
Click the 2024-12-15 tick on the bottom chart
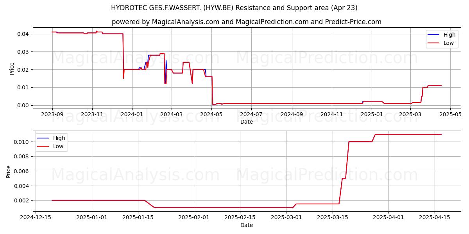pos(35,218)
